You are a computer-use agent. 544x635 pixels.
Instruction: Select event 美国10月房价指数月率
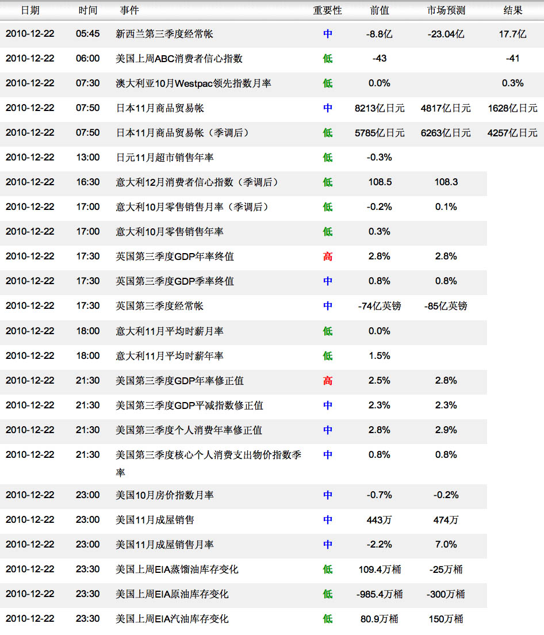point(164,495)
